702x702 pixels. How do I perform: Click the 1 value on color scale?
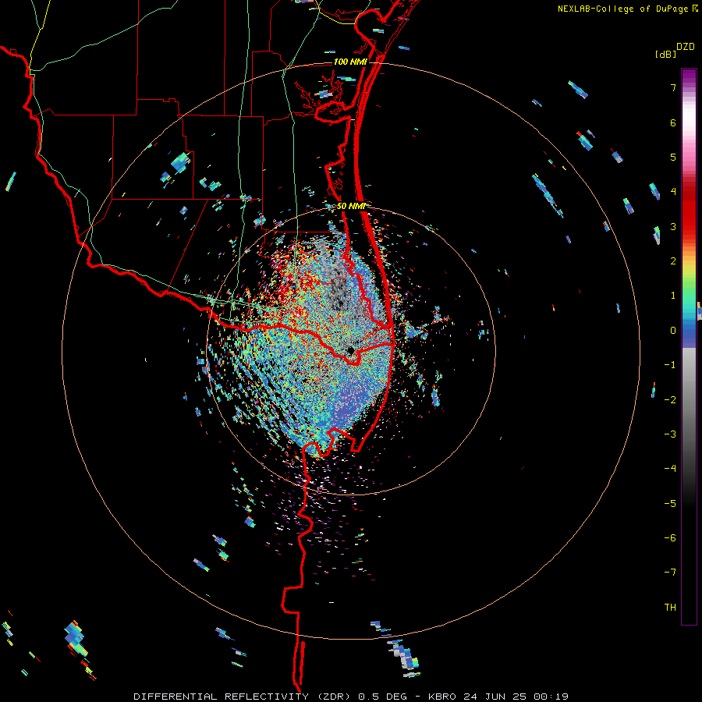[x=673, y=296]
